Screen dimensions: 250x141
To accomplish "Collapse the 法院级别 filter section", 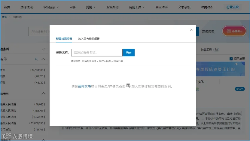I will coord(43,93).
